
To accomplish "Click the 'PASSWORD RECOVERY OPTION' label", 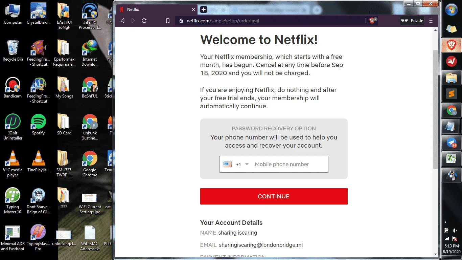I will 274,129.
